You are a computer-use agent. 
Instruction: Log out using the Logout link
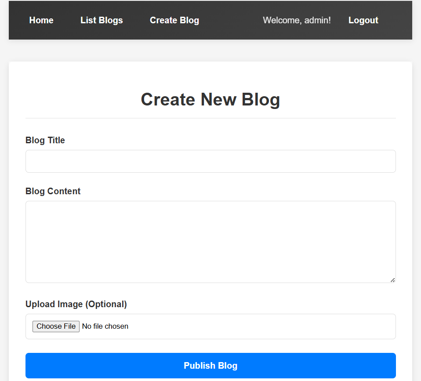coord(363,20)
